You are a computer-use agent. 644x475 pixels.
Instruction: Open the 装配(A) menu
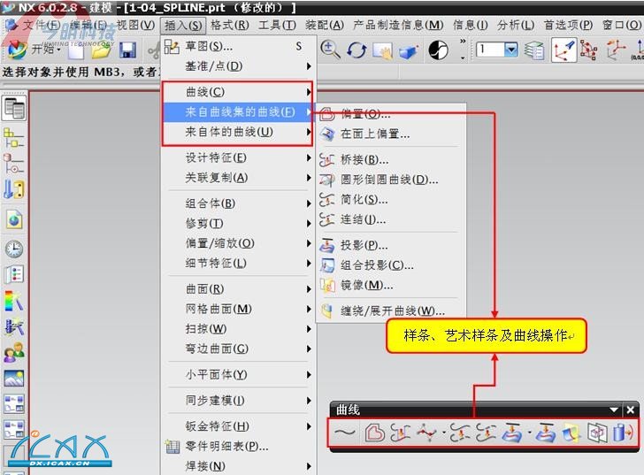point(325,25)
